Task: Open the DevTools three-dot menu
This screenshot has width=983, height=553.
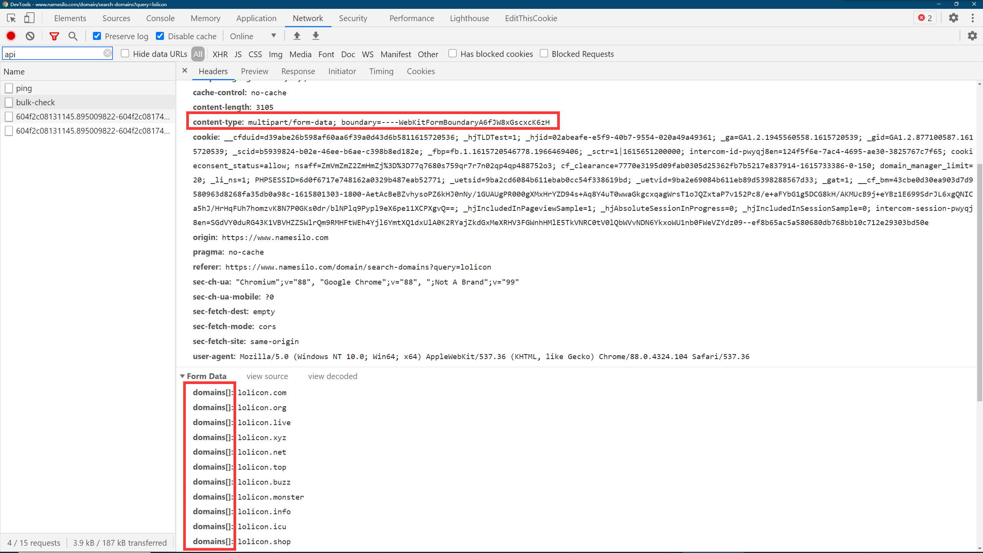Action: (973, 18)
